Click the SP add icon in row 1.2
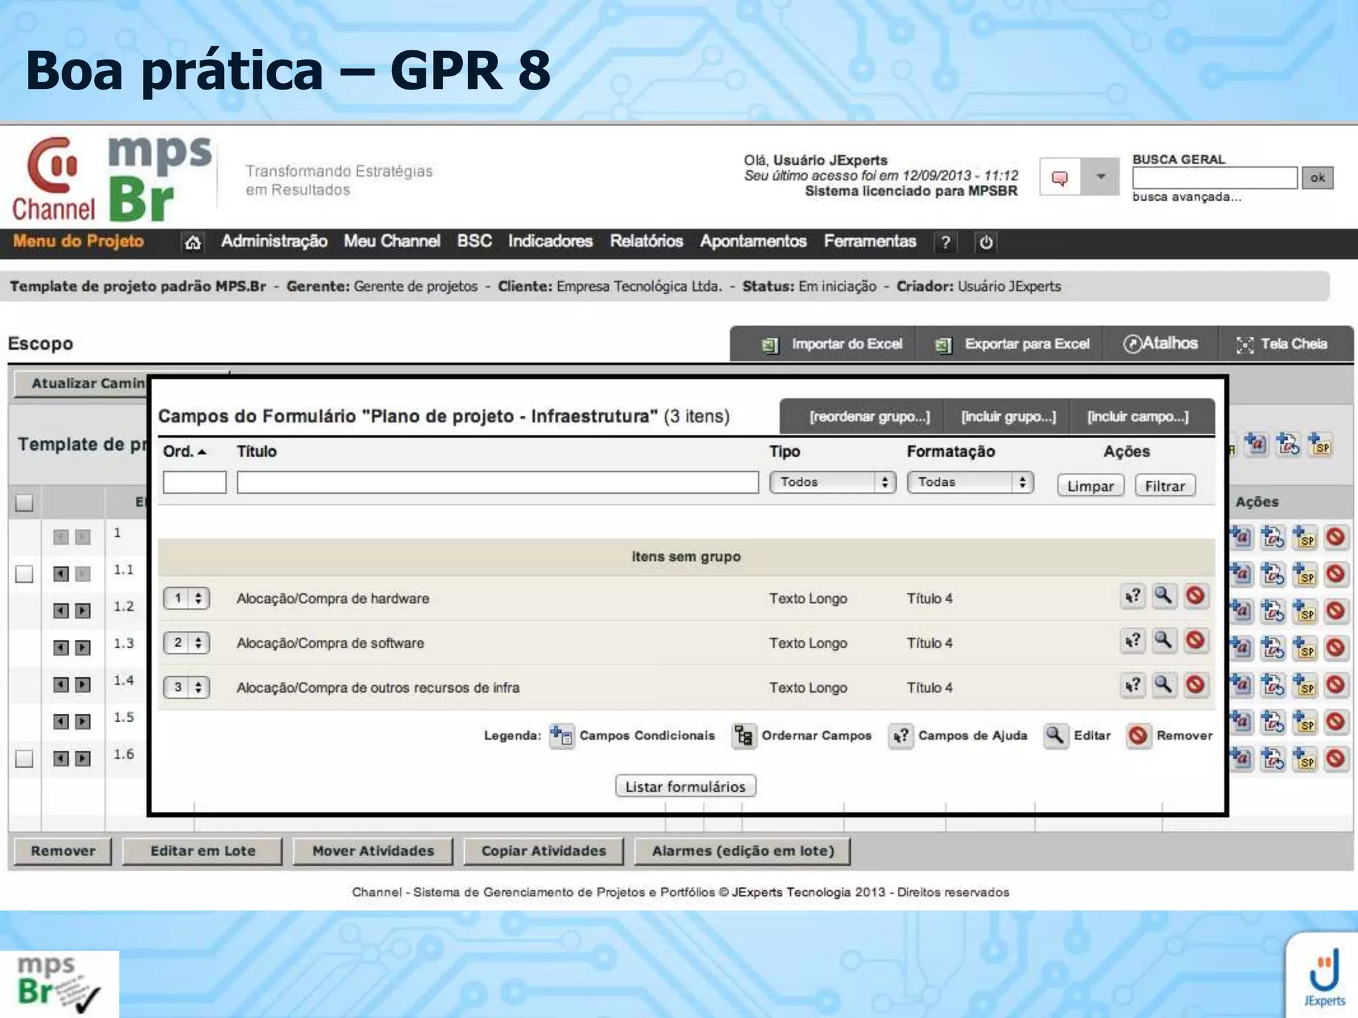 pyautogui.click(x=1304, y=611)
